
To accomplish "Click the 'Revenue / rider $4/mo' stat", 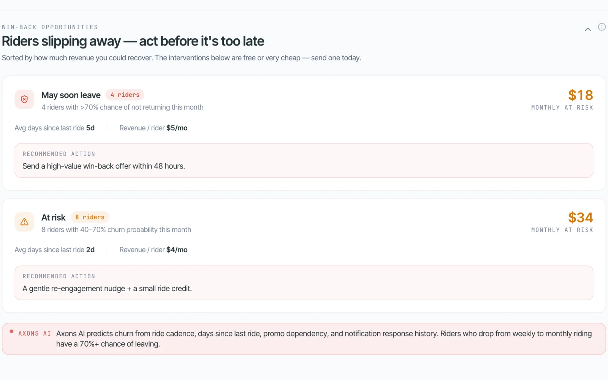I will pos(154,250).
